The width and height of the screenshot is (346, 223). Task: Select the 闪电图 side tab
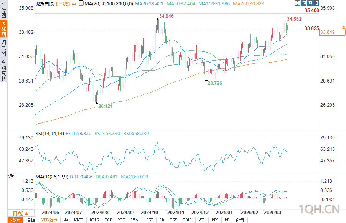click(4, 48)
